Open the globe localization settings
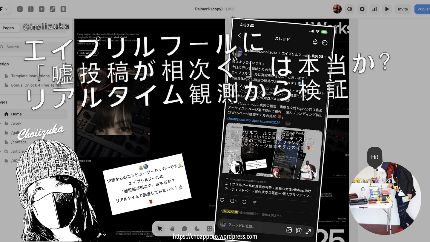Image resolution: width=430 pixels, height=242 pixels. point(350,9)
